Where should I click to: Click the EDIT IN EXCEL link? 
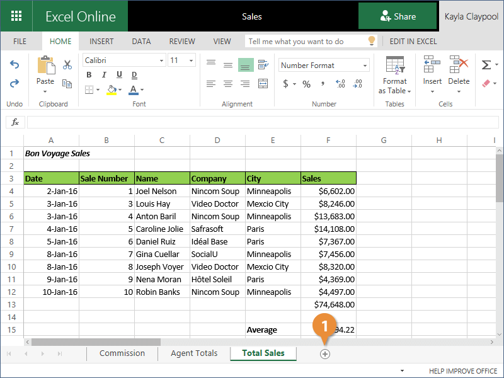pos(413,42)
